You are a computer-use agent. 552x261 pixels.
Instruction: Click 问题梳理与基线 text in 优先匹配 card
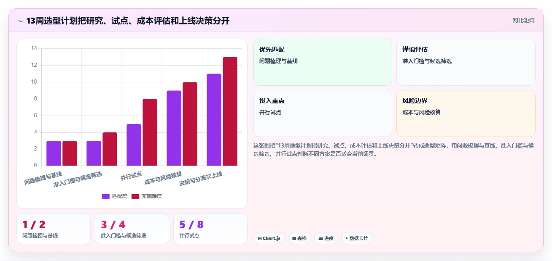point(278,61)
